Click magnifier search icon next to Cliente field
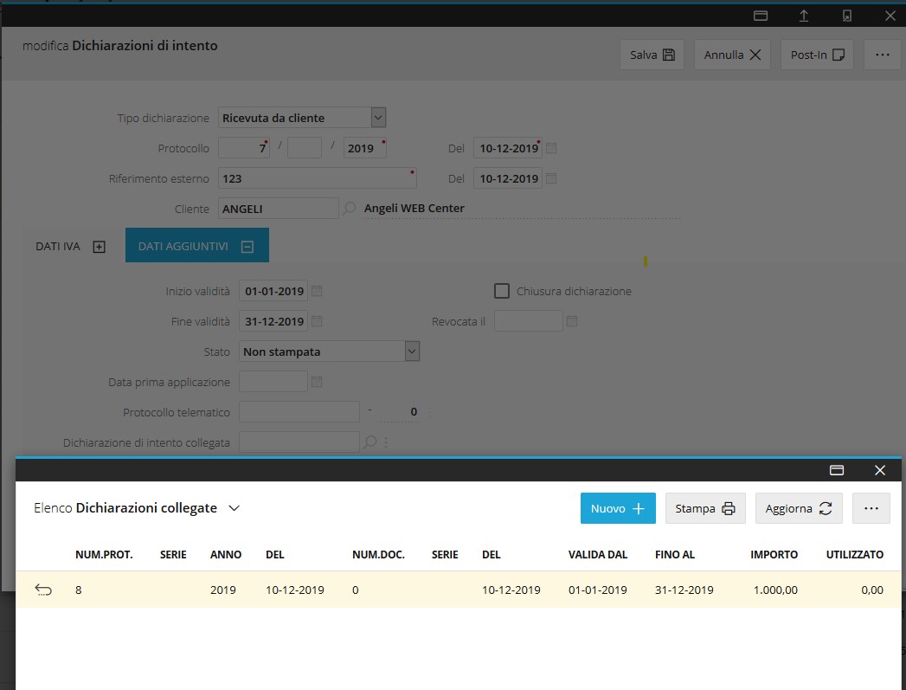Viewport: 906px width, 690px height. click(x=350, y=209)
